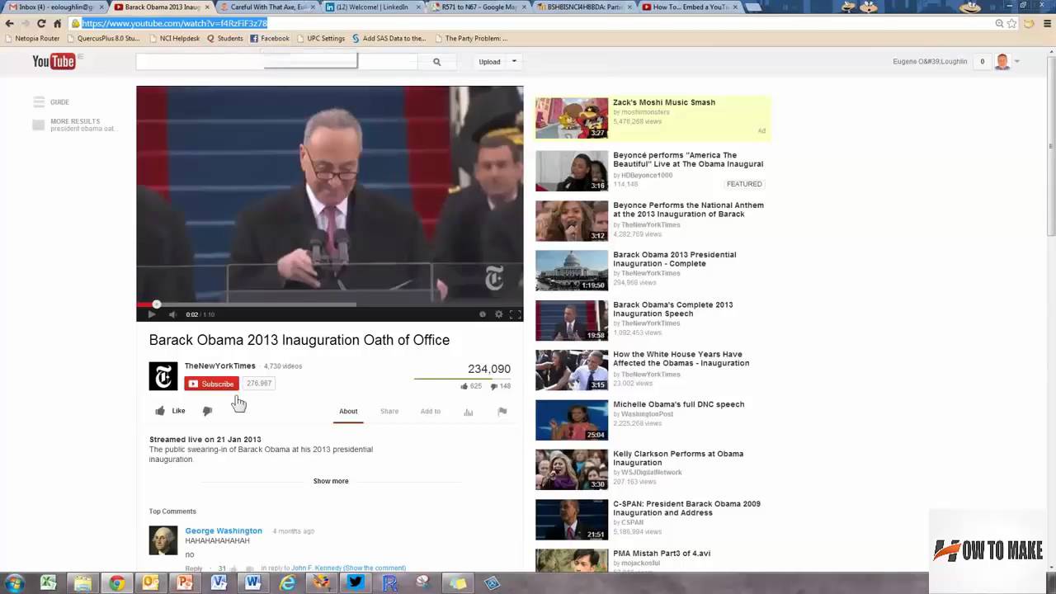The height and width of the screenshot is (594, 1056).
Task: Expand description with Show more
Action: tap(331, 481)
